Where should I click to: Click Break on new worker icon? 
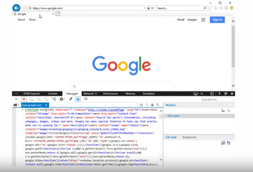click(x=54, y=99)
